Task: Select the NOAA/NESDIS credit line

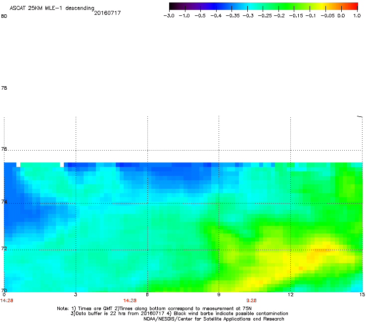Action: [x=214, y=319]
